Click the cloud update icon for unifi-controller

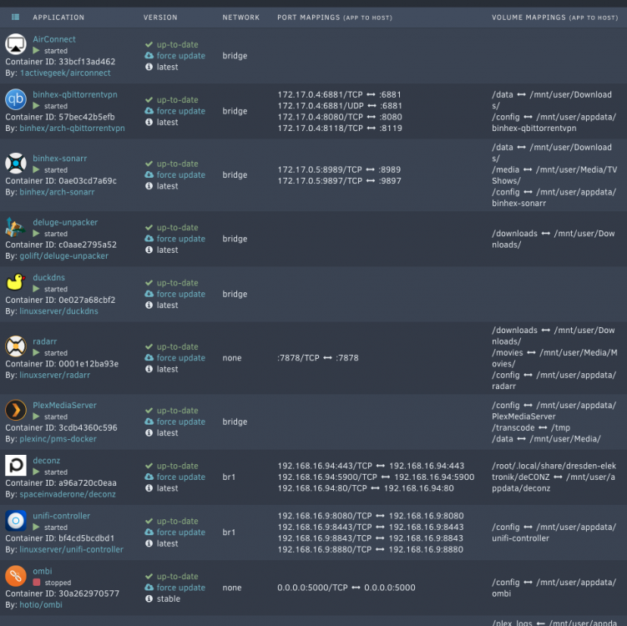[149, 532]
